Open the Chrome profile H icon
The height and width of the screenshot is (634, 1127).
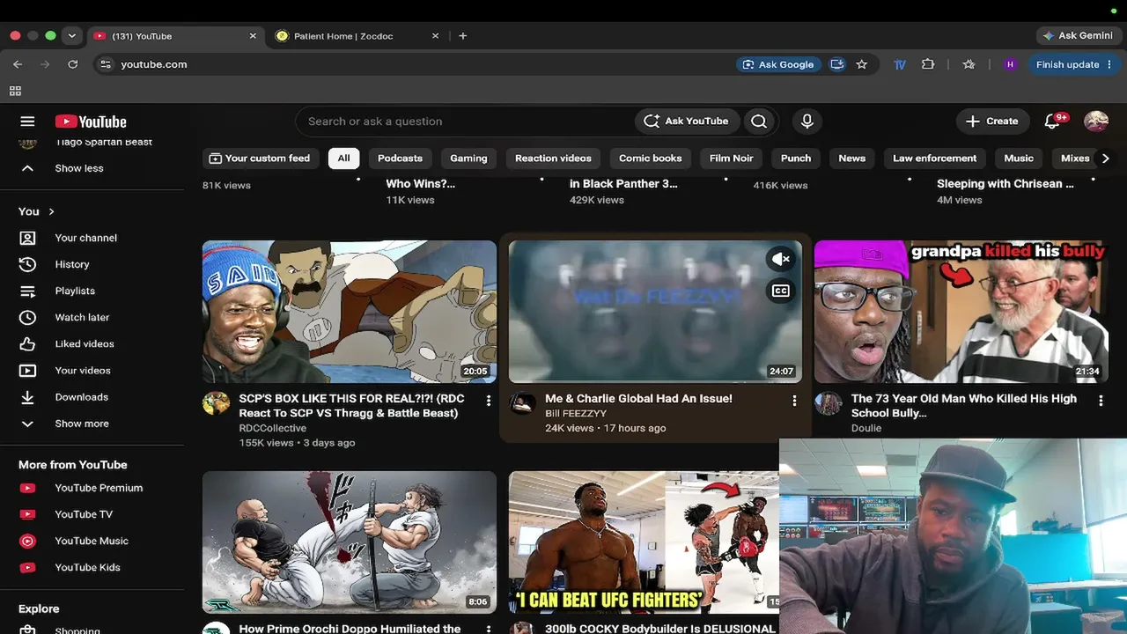pyautogui.click(x=1010, y=64)
